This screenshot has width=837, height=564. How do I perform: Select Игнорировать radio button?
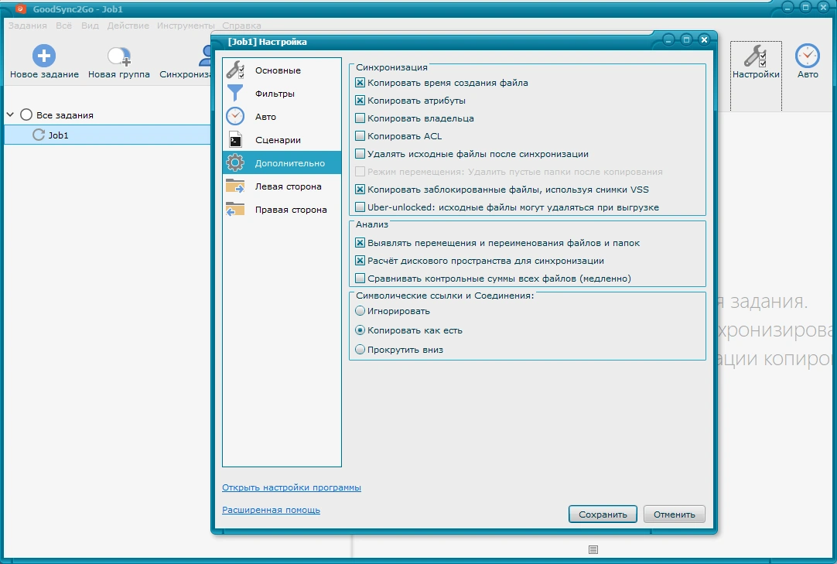coord(360,311)
